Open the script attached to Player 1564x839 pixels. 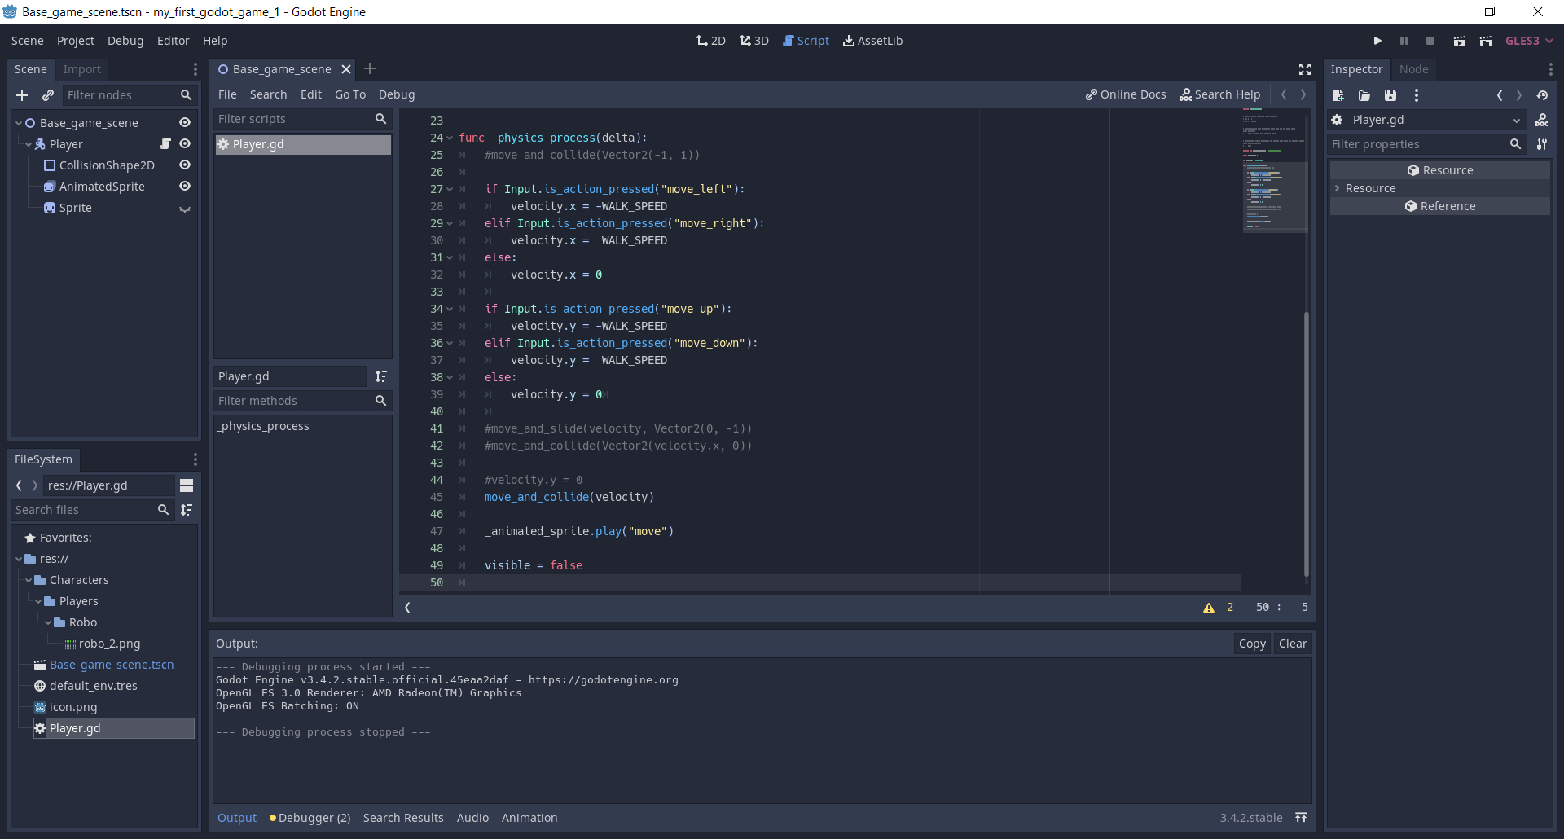[x=165, y=144]
